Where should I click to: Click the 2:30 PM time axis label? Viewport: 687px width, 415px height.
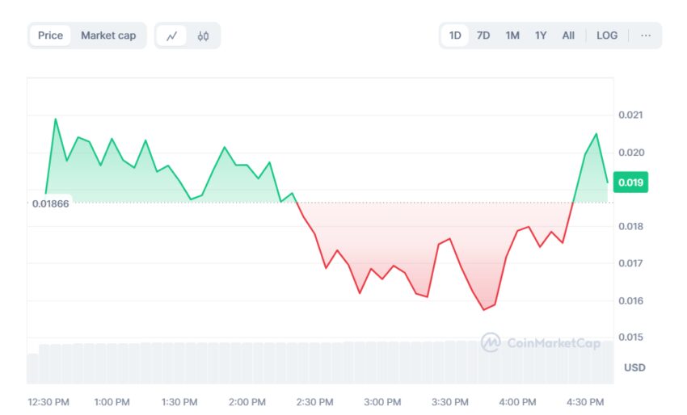click(x=314, y=402)
